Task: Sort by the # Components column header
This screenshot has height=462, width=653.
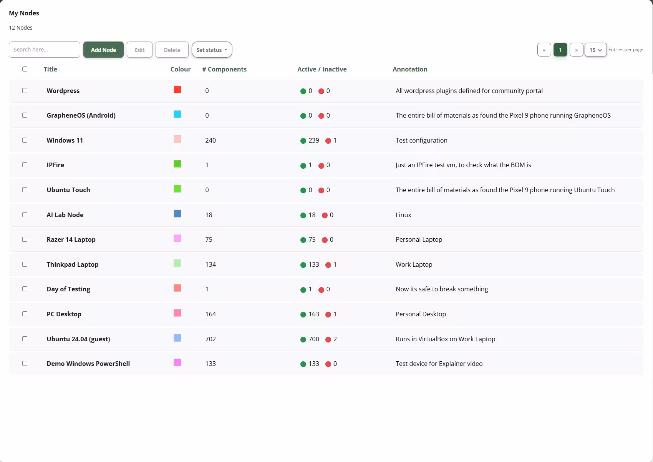Action: [x=224, y=69]
